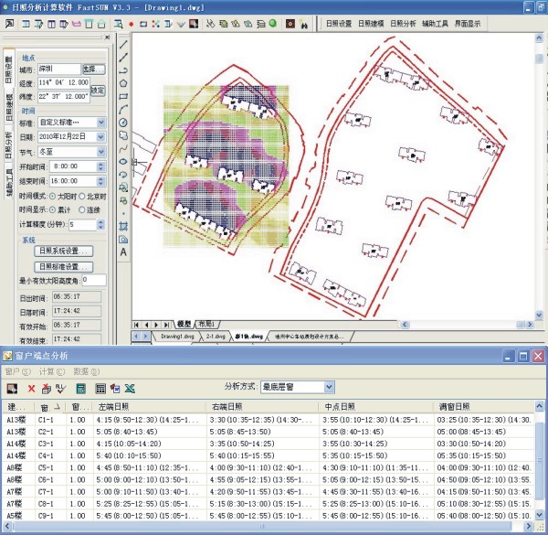Select the rectangle drawing tool
Image resolution: width=548 pixels, height=535 pixels.
click(122, 96)
